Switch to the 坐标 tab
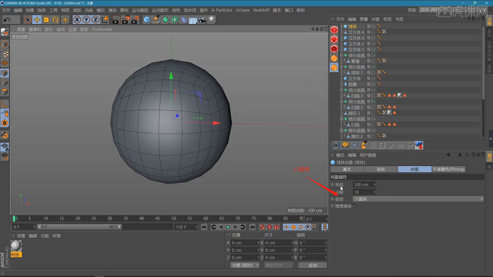Image resolution: width=493 pixels, height=277 pixels. click(x=381, y=169)
